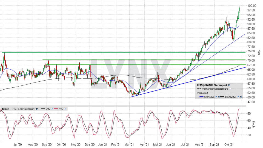
Task: Enable the Vorheriger Schlusskurs checkbox
Action: tap(230, 89)
